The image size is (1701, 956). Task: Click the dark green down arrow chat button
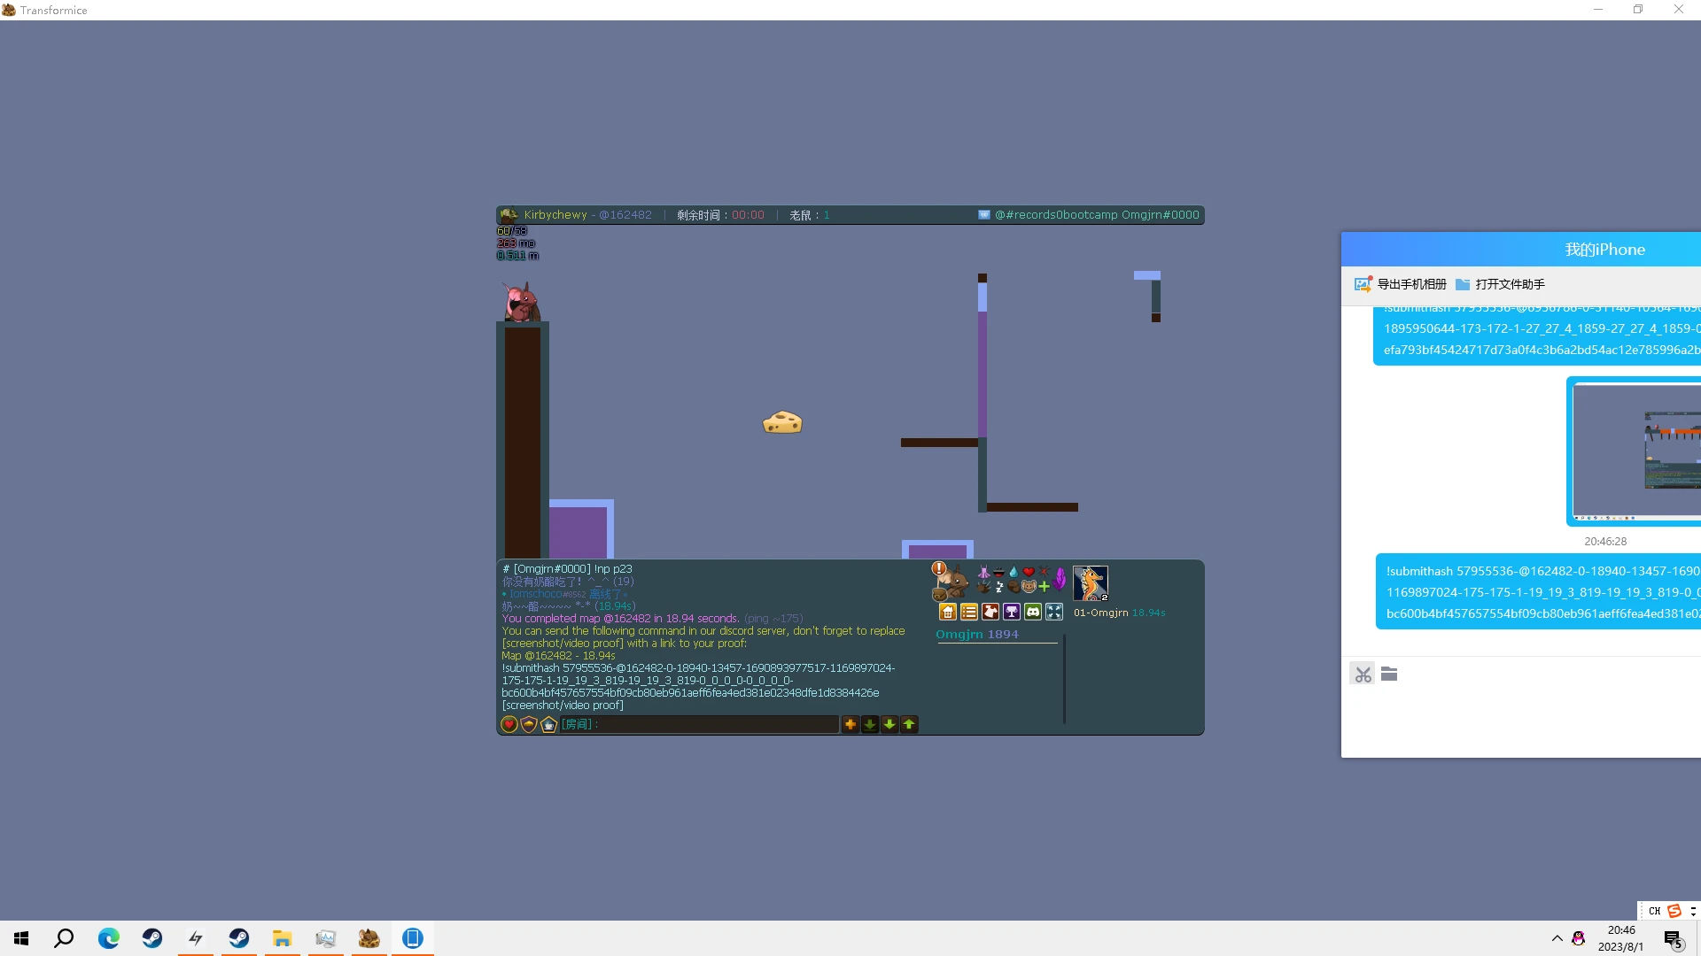point(870,724)
